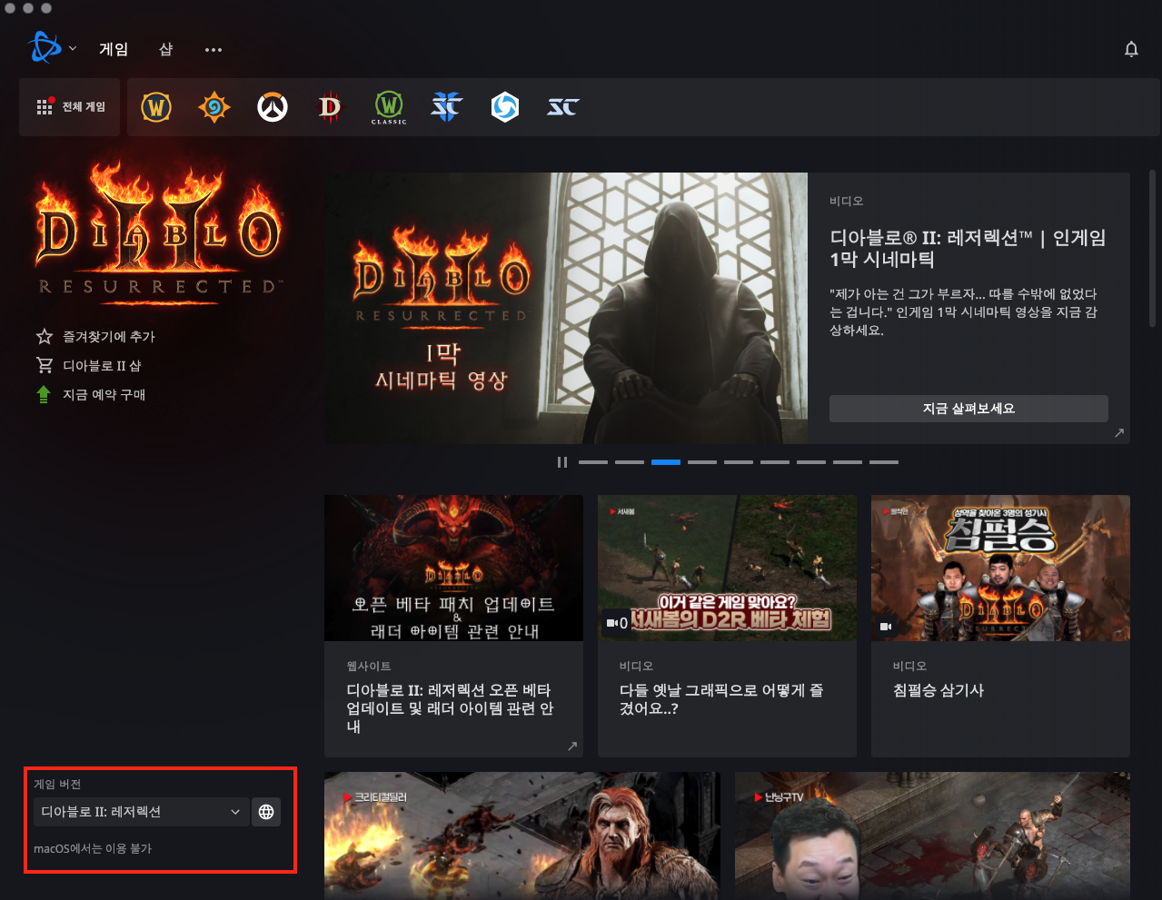Open the Battle.net logo menu

45,47
